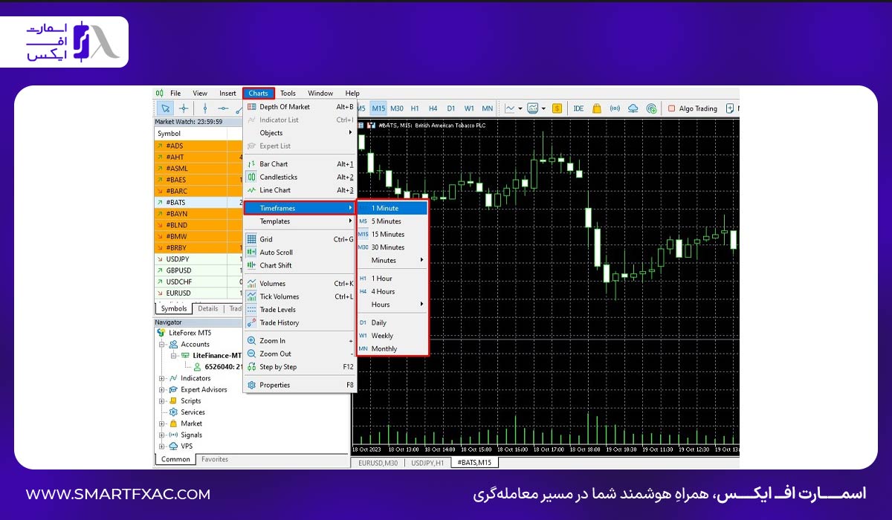Click the yellow dollar trade icon
892x520 pixels.
[557, 108]
